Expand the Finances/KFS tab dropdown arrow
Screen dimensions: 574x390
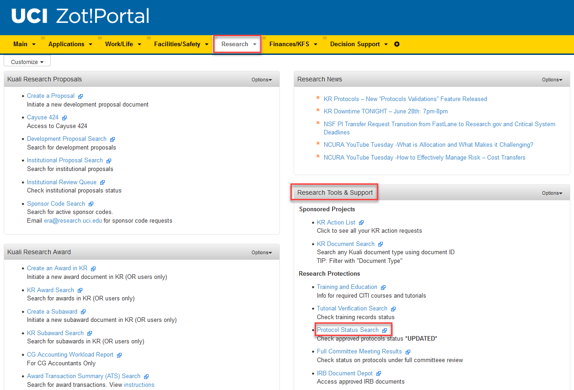pos(316,44)
